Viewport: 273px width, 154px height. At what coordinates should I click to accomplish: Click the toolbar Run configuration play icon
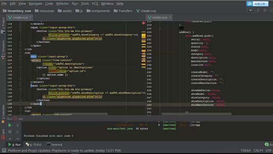pos(258,10)
